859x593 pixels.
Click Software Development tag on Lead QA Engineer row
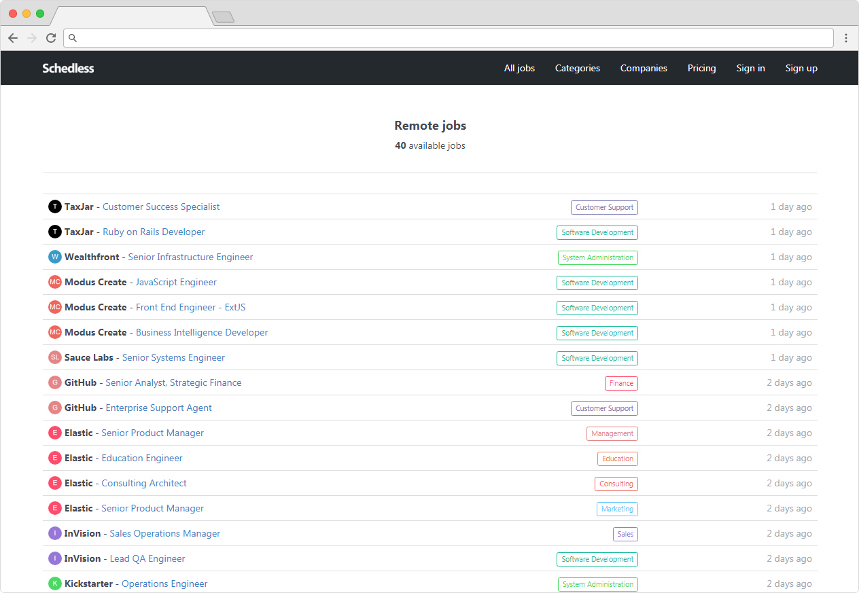click(597, 559)
